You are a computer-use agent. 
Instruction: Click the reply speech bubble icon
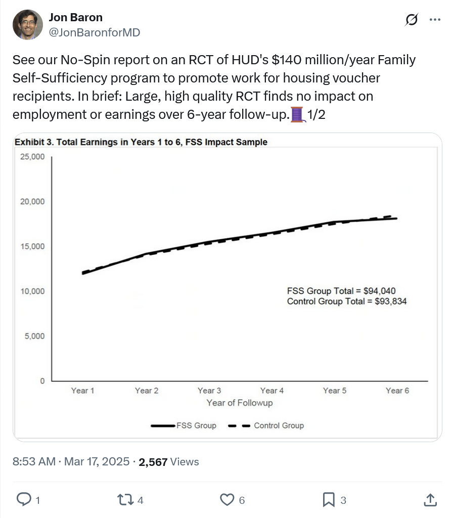[24, 499]
